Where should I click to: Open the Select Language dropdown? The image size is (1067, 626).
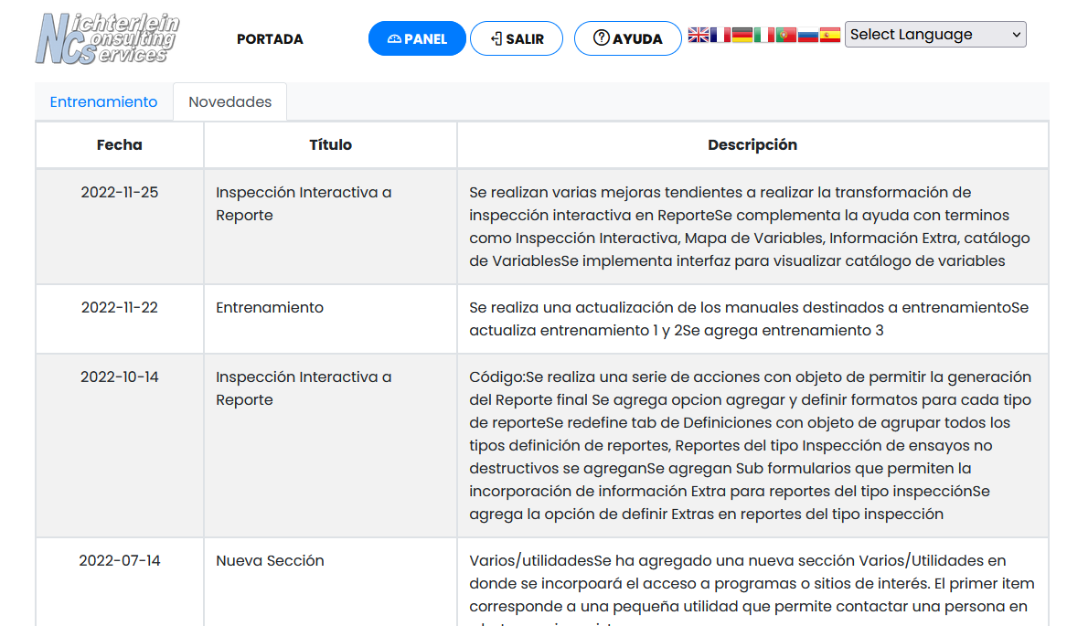point(935,35)
